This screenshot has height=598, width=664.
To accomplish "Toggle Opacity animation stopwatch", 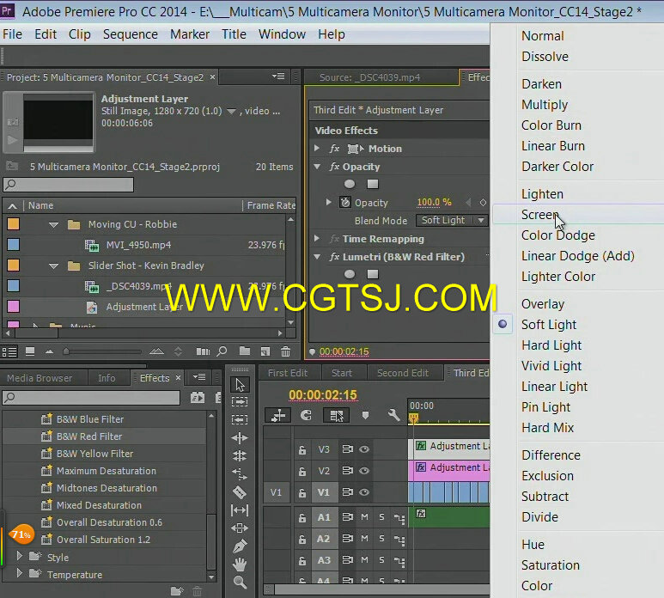I will tap(345, 203).
